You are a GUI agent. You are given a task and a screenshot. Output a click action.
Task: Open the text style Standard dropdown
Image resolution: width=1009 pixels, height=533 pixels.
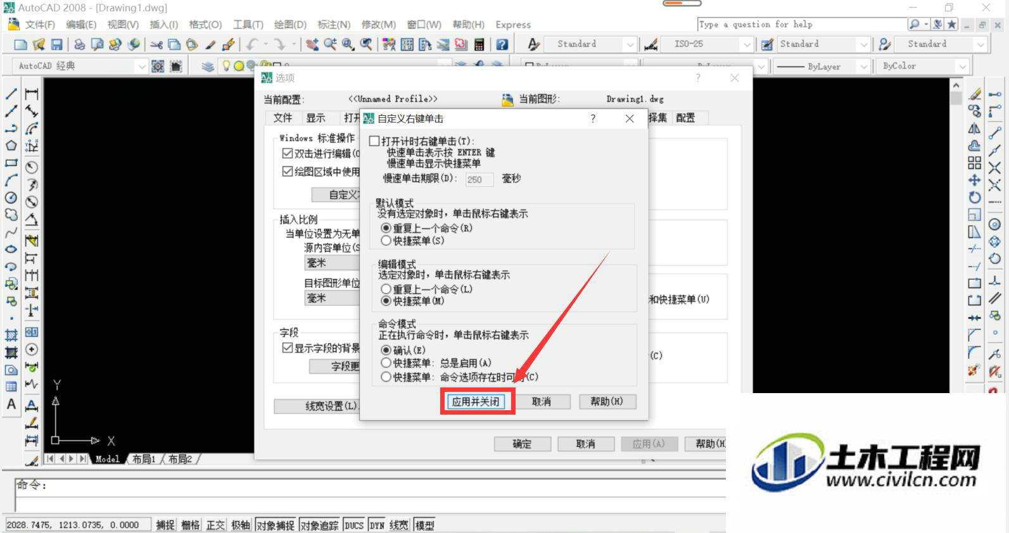click(630, 44)
